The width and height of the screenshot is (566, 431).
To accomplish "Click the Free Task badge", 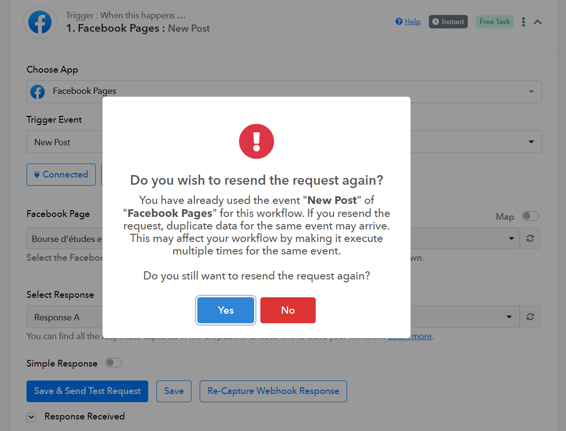I will point(495,22).
